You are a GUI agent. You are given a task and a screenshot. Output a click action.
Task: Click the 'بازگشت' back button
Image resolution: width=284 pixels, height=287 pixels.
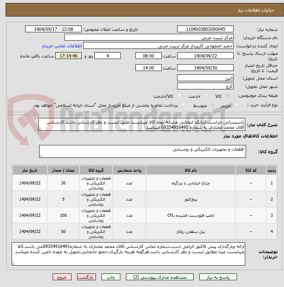click(86, 277)
